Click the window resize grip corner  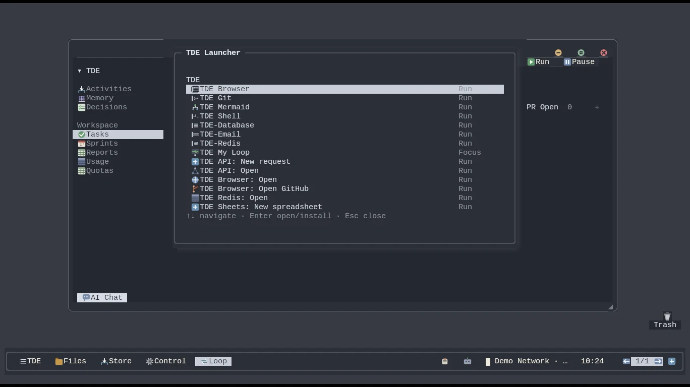[610, 307]
